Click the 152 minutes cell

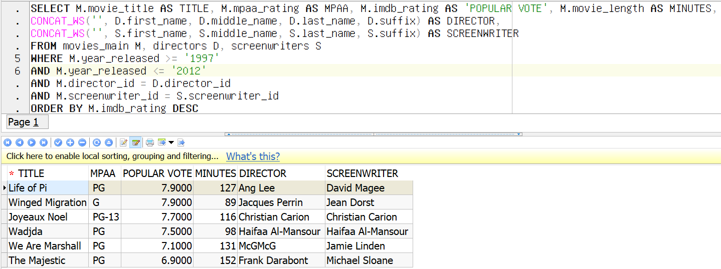[215, 260]
